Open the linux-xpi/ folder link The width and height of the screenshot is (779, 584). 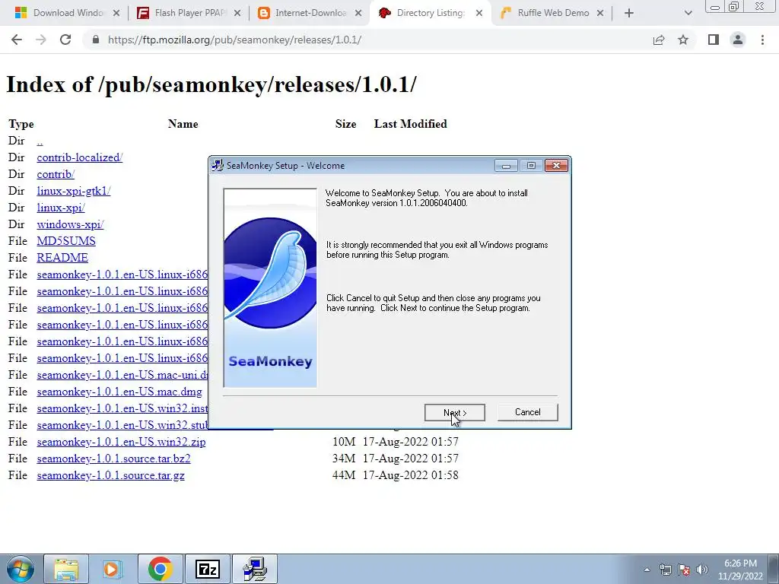pos(61,208)
